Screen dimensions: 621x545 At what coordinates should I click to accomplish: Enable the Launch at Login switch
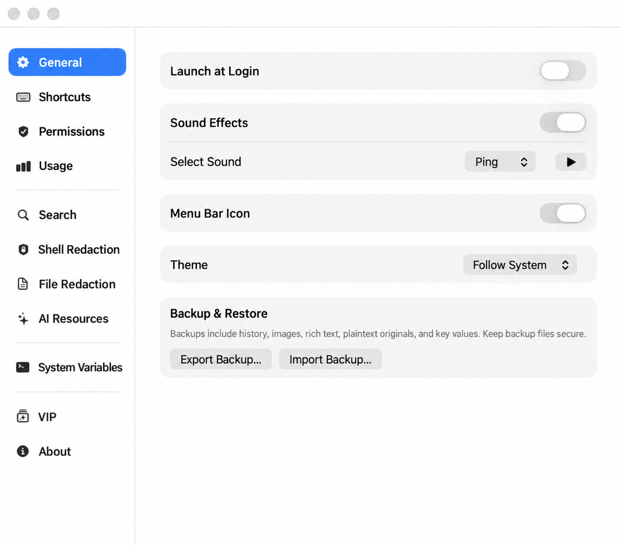(563, 71)
